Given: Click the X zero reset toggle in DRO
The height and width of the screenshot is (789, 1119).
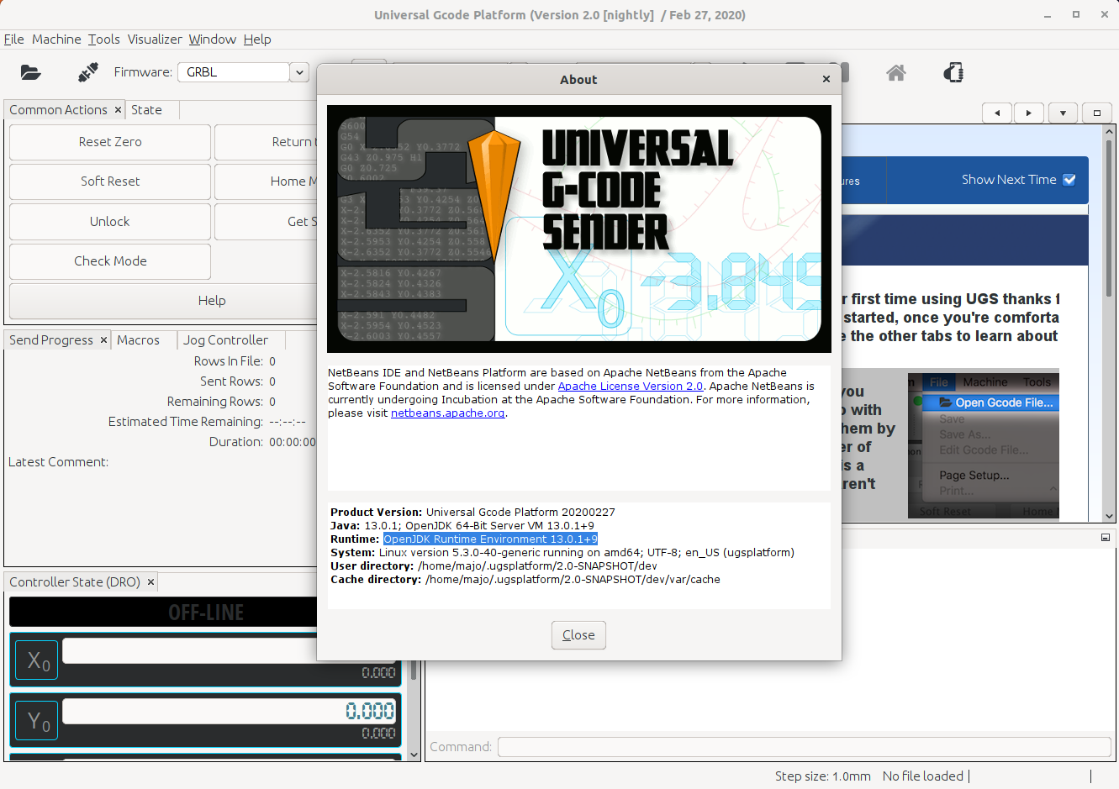Looking at the screenshot, I should coord(36,660).
